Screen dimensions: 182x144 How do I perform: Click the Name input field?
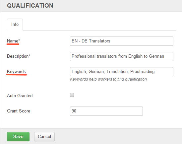pos(122,41)
